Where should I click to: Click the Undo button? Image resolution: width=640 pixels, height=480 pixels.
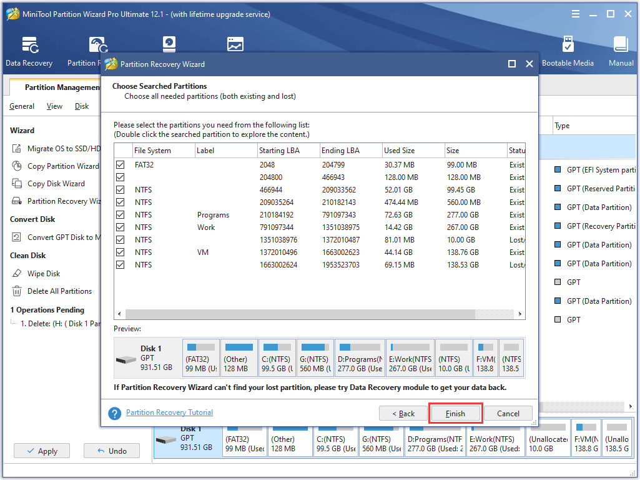112,451
